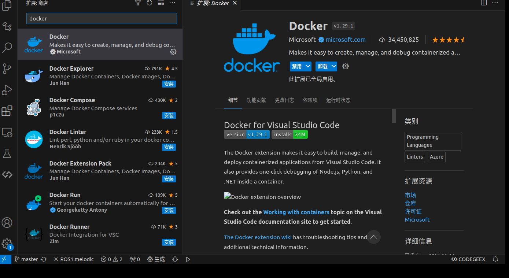Install Docker Runner extension
Viewport: 509px width, 278px height.
pos(169,242)
